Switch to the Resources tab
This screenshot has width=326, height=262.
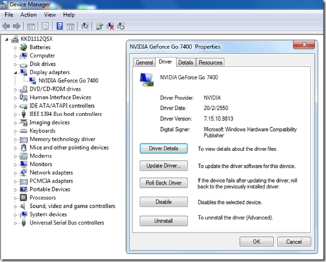(x=210, y=63)
